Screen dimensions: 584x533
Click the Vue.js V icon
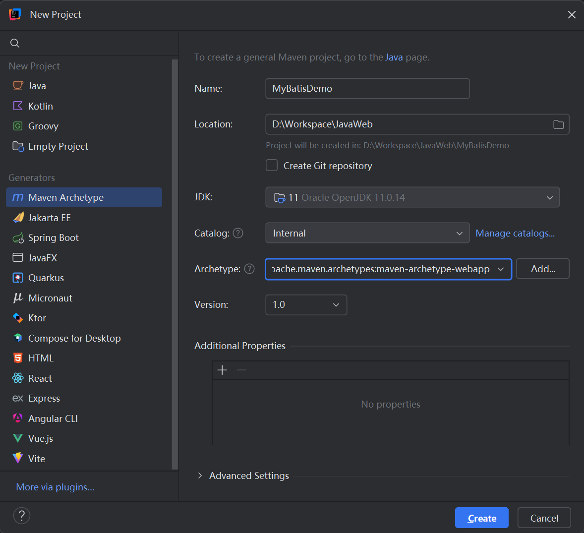[18, 438]
